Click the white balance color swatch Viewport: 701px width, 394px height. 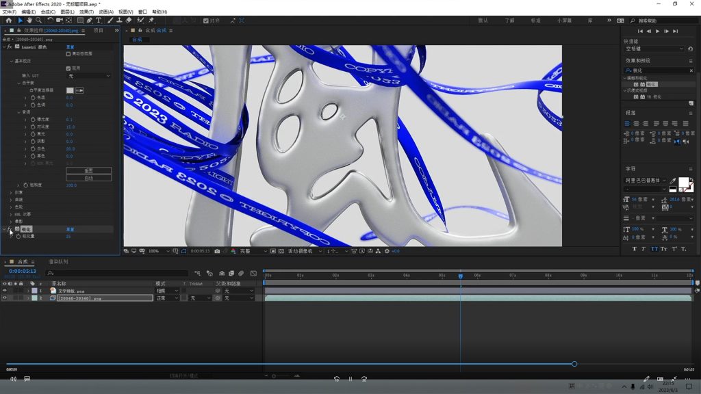[70, 90]
